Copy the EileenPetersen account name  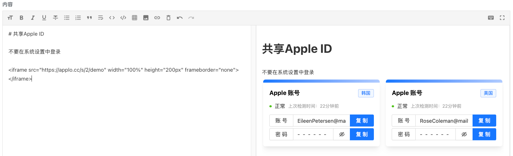(362, 121)
